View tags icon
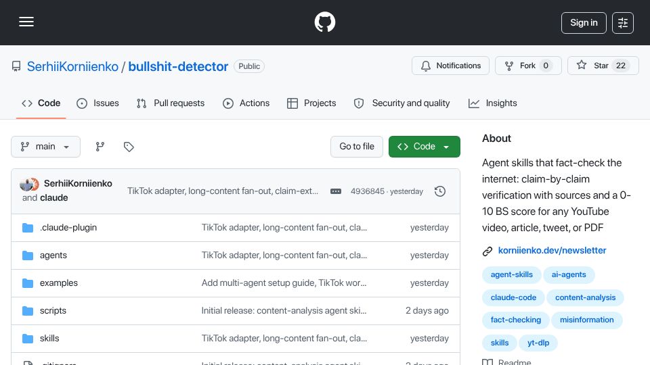The height and width of the screenshot is (365, 650). point(129,147)
